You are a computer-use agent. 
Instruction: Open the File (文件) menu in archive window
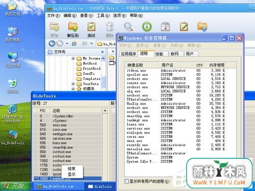click(54, 16)
